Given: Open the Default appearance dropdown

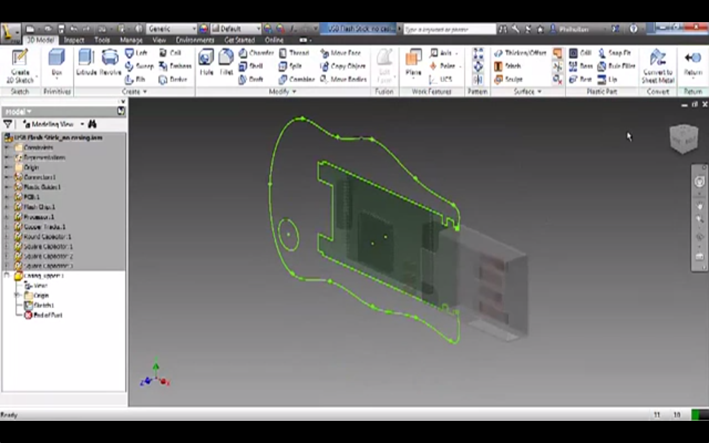Looking at the screenshot, I should [236, 29].
